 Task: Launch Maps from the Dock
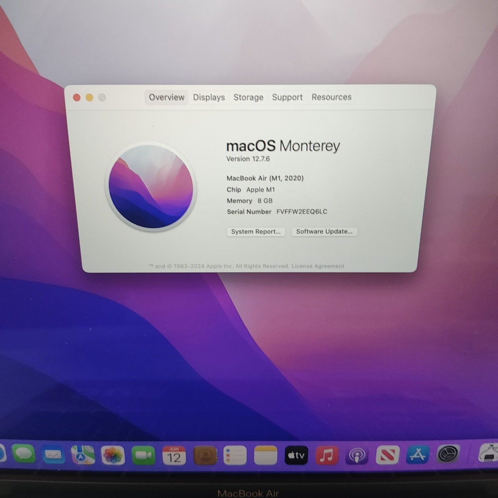83,455
